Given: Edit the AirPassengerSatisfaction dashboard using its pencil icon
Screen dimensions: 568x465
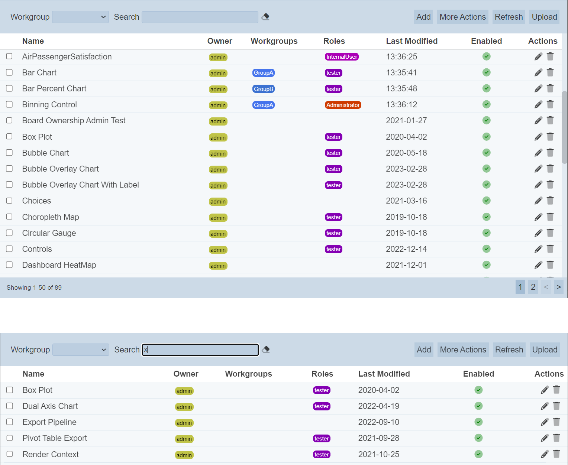Looking at the screenshot, I should tap(538, 56).
